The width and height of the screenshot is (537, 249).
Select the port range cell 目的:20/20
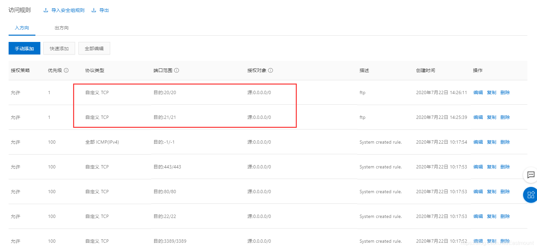[165, 92]
